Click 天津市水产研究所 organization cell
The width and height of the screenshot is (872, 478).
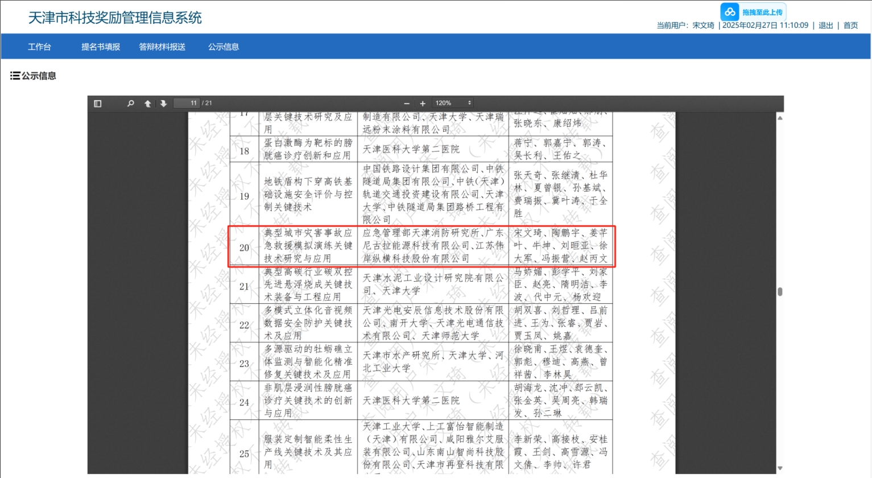tap(433, 362)
